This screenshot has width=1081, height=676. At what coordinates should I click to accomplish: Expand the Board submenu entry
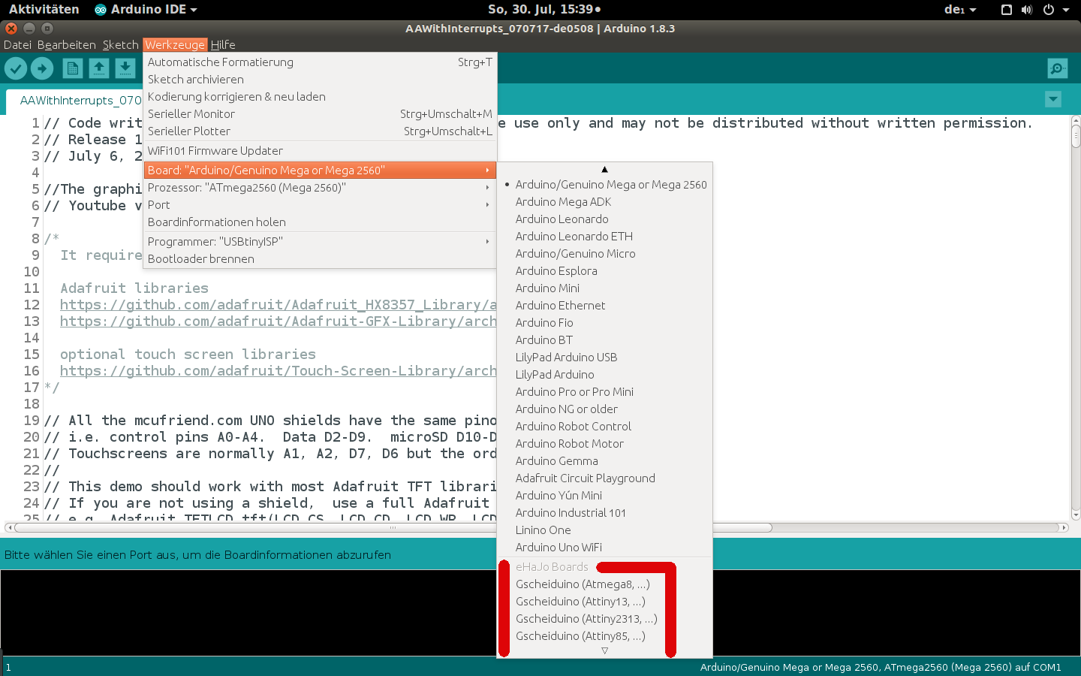click(x=320, y=171)
